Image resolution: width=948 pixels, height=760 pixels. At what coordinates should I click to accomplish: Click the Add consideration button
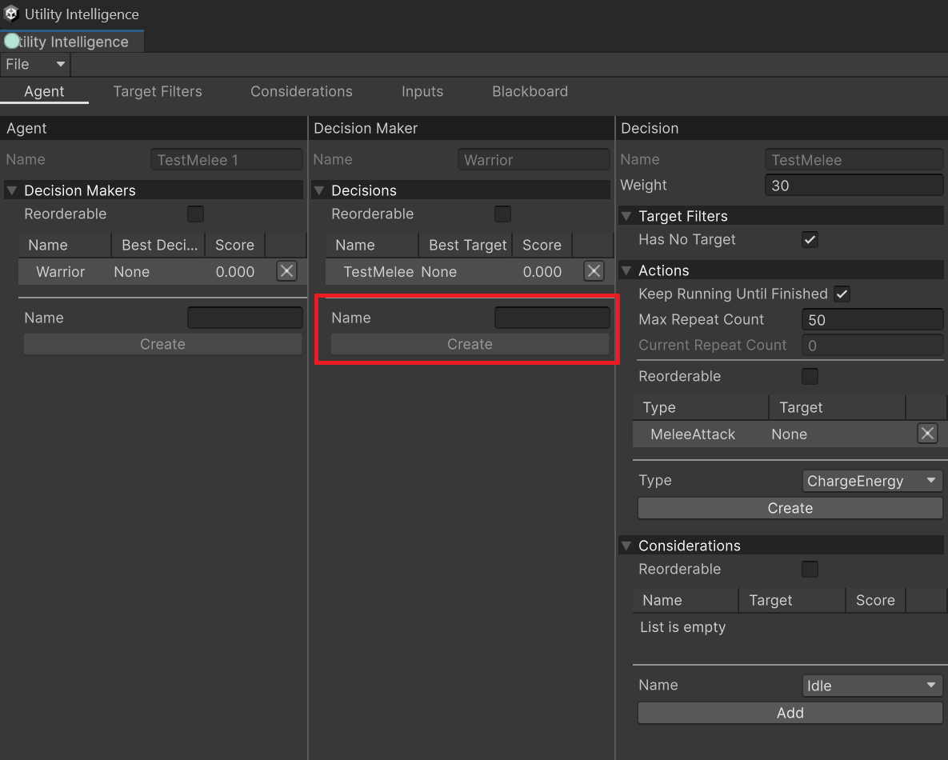[x=790, y=713]
